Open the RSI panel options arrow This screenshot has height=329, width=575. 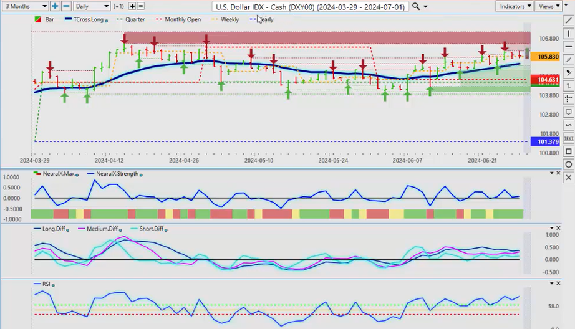(x=551, y=284)
